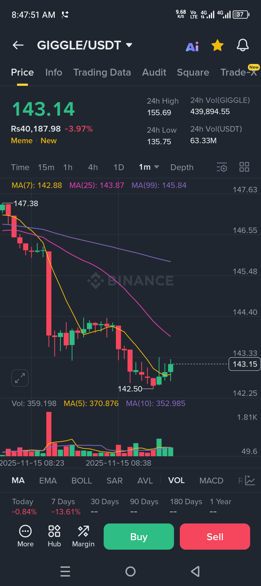Open the price alert bell
This screenshot has width=261, height=586.
click(243, 45)
